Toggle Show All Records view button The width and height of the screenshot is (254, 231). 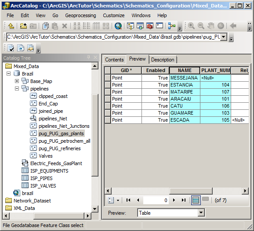(196, 200)
